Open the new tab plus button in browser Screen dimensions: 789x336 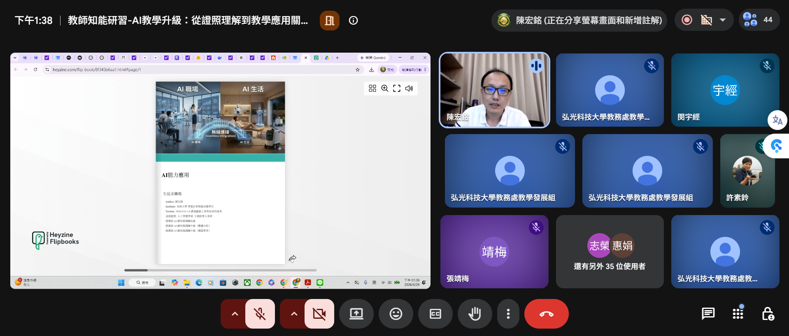(337, 58)
